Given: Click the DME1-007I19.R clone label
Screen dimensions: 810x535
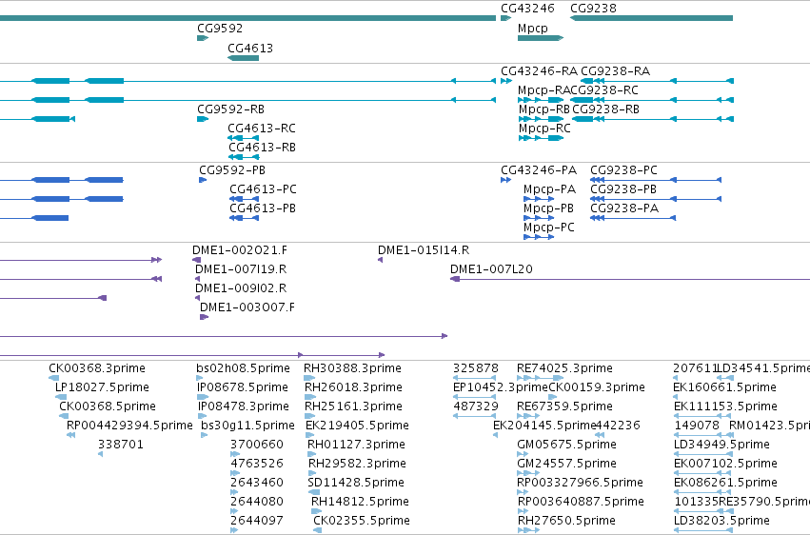Looking at the screenshot, I should click(241, 269).
